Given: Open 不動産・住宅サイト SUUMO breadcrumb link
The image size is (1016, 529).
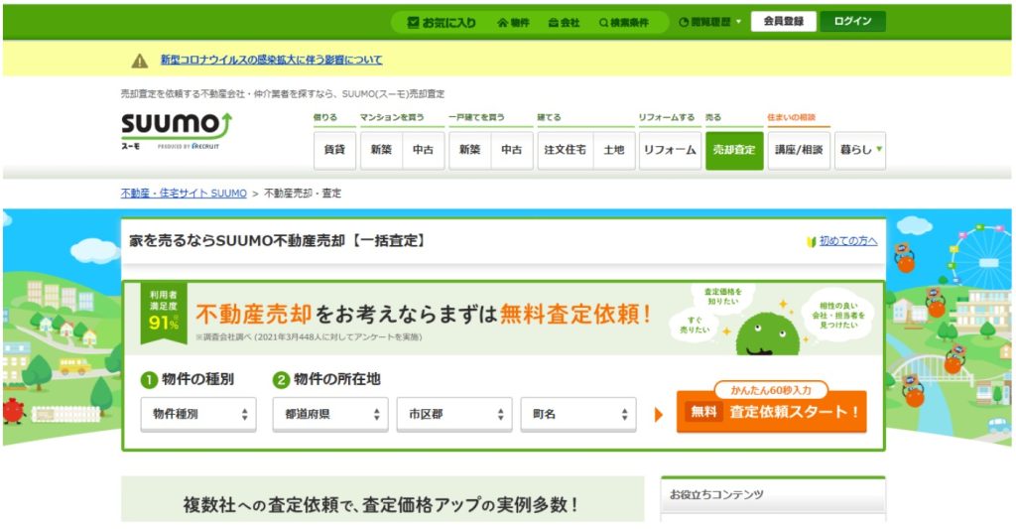Looking at the screenshot, I should (x=184, y=194).
